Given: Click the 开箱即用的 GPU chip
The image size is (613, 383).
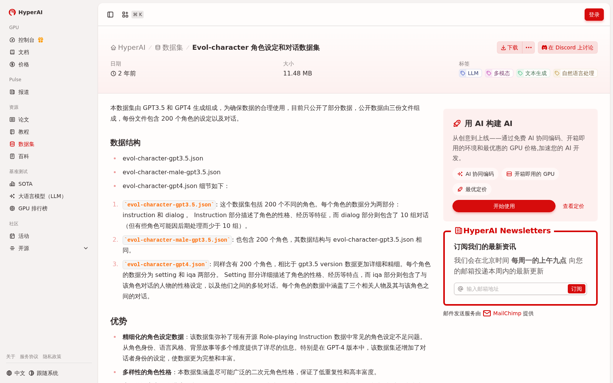Looking at the screenshot, I should (530, 174).
